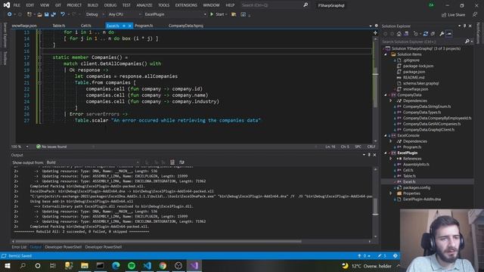Viewport: 484px width, 272px height.
Task: Click the Save file toolbar icon
Action: 46,14
